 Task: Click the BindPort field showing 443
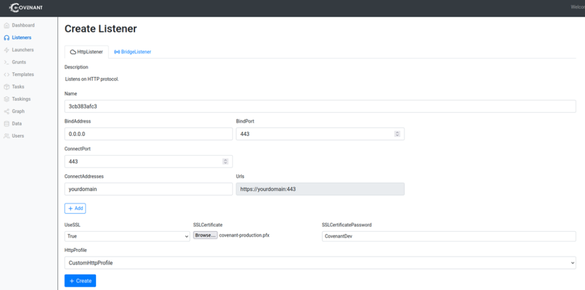pyautogui.click(x=320, y=134)
